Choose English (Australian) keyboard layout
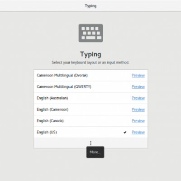The image size is (181, 181). pyautogui.click(x=90, y=98)
